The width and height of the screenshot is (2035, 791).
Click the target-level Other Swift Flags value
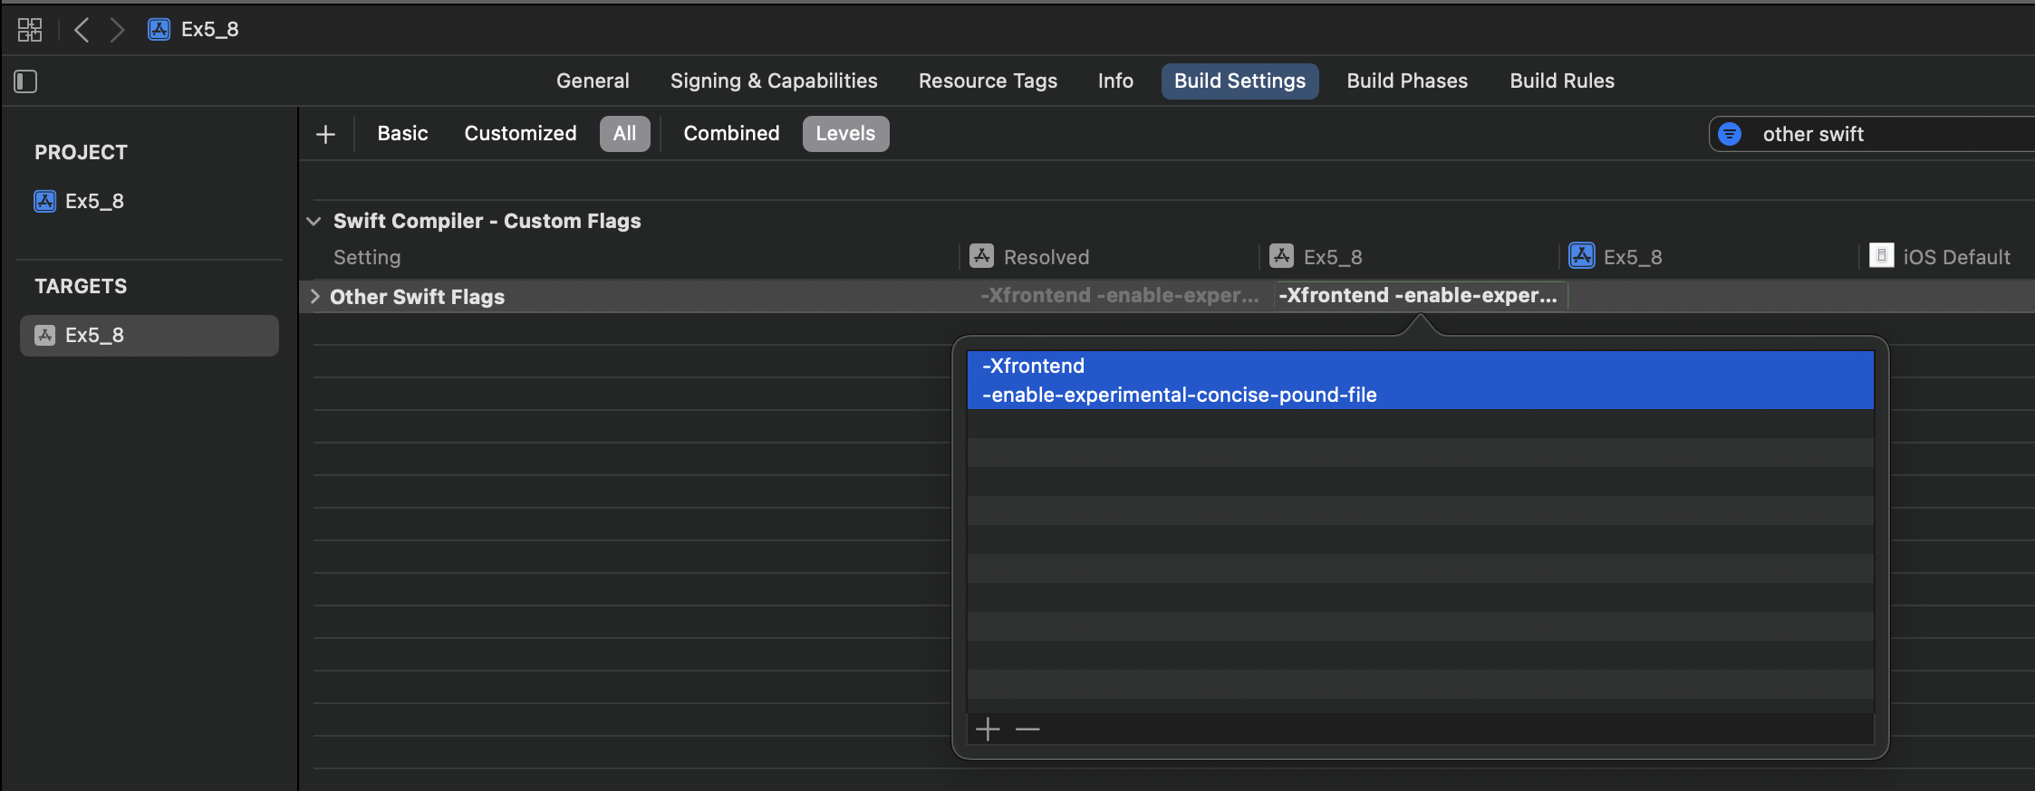[1421, 295]
